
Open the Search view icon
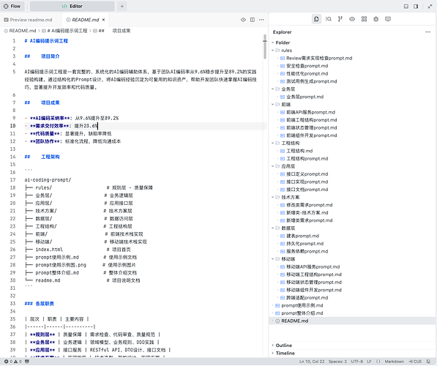pos(329,19)
